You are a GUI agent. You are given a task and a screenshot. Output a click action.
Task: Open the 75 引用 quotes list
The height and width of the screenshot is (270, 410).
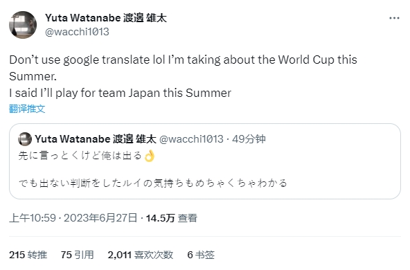pos(77,255)
